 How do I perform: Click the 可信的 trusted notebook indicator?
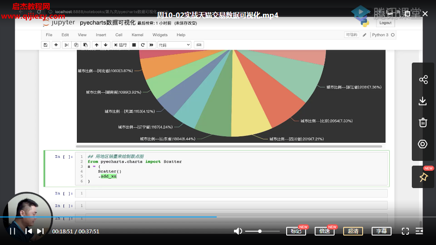click(x=351, y=35)
